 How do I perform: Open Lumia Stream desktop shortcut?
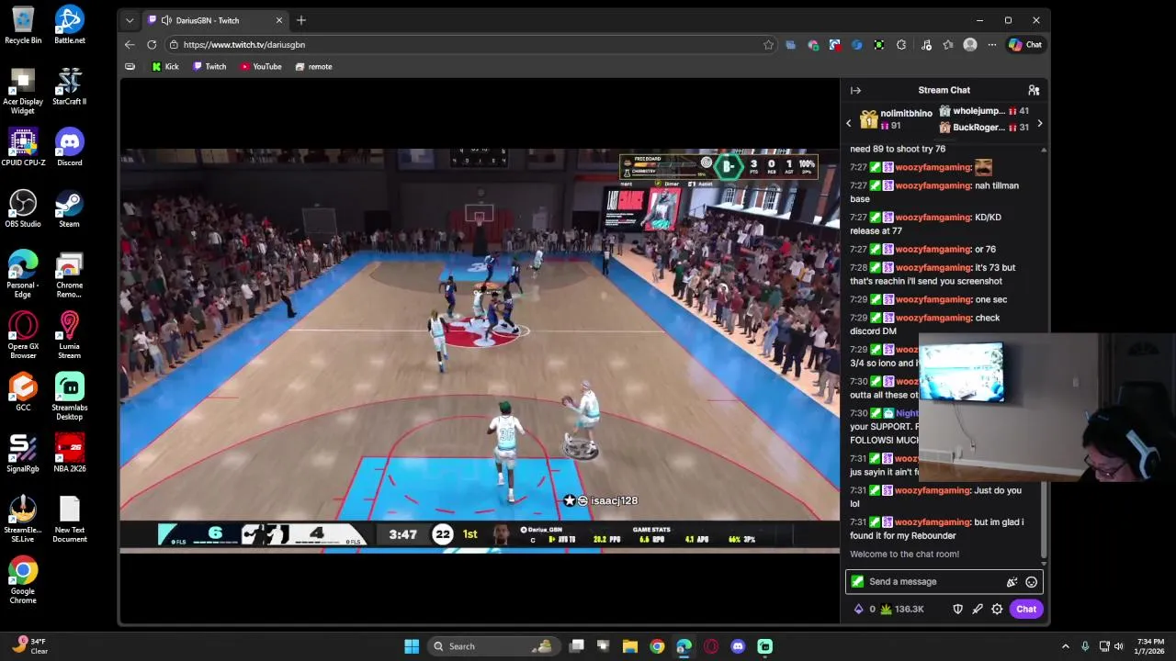[69, 335]
